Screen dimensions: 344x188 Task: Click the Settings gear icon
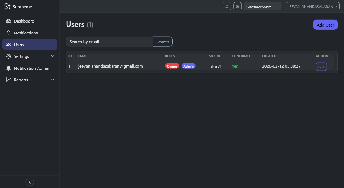click(9, 56)
